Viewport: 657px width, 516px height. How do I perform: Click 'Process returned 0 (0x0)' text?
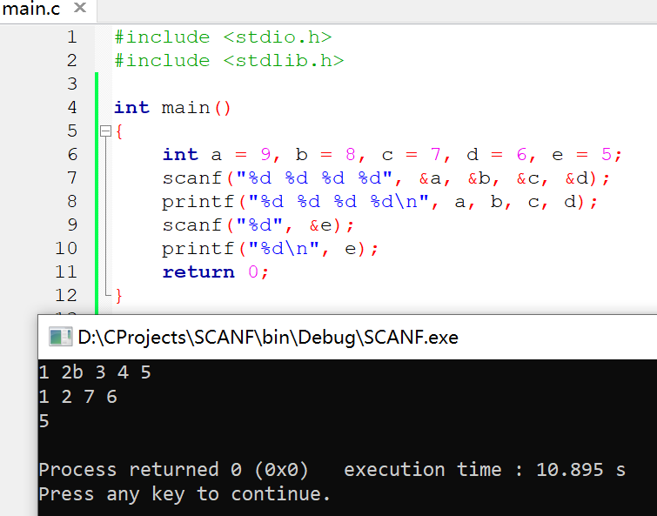pos(173,470)
